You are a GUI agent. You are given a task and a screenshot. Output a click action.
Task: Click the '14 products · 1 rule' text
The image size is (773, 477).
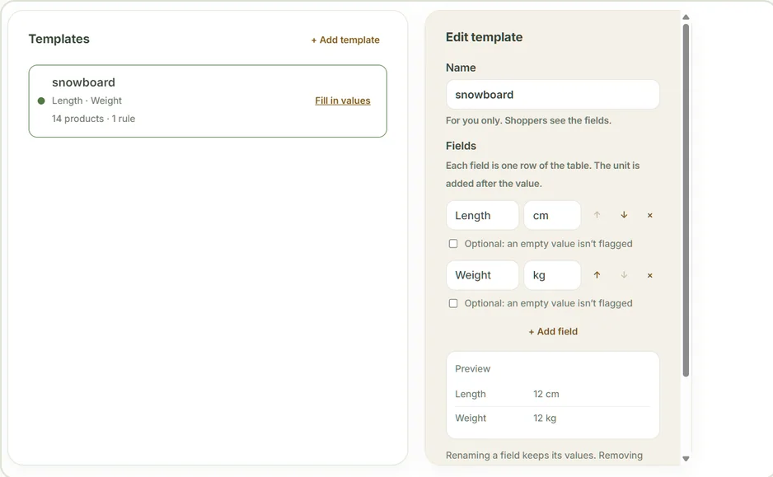click(x=93, y=119)
